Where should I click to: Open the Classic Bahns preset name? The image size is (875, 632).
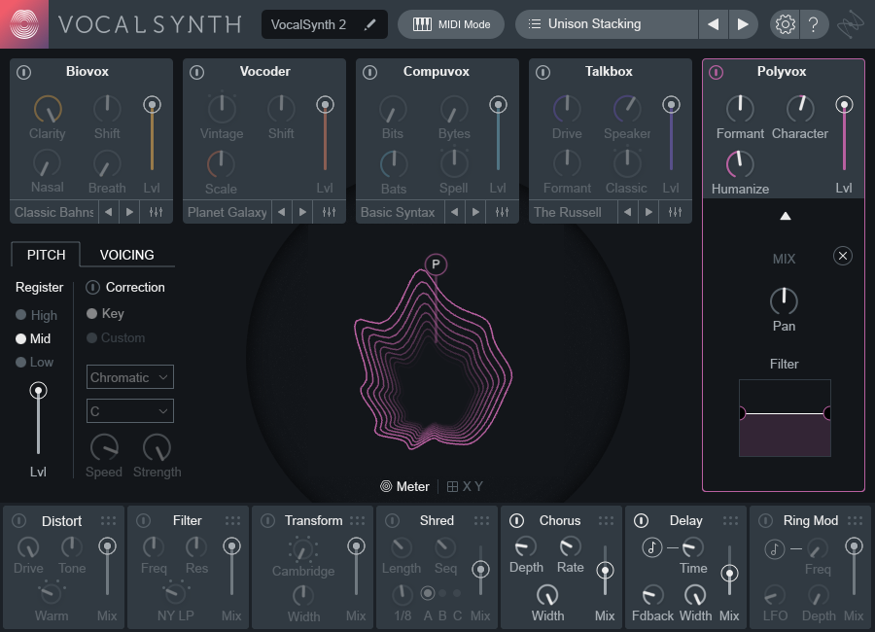(x=54, y=212)
